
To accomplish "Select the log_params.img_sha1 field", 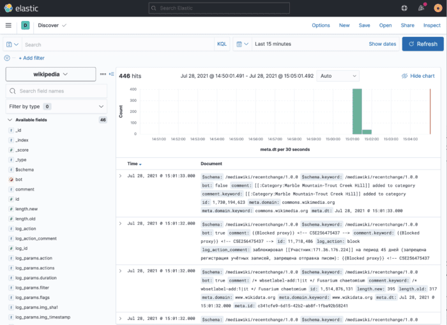I will [37, 308].
